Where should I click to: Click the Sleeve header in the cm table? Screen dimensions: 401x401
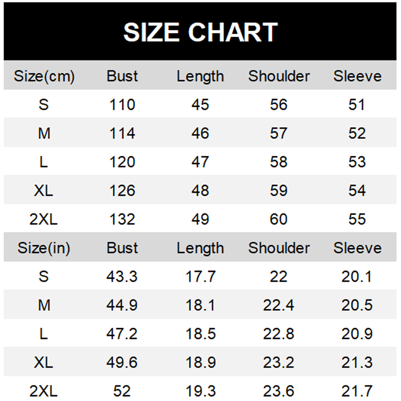click(357, 76)
